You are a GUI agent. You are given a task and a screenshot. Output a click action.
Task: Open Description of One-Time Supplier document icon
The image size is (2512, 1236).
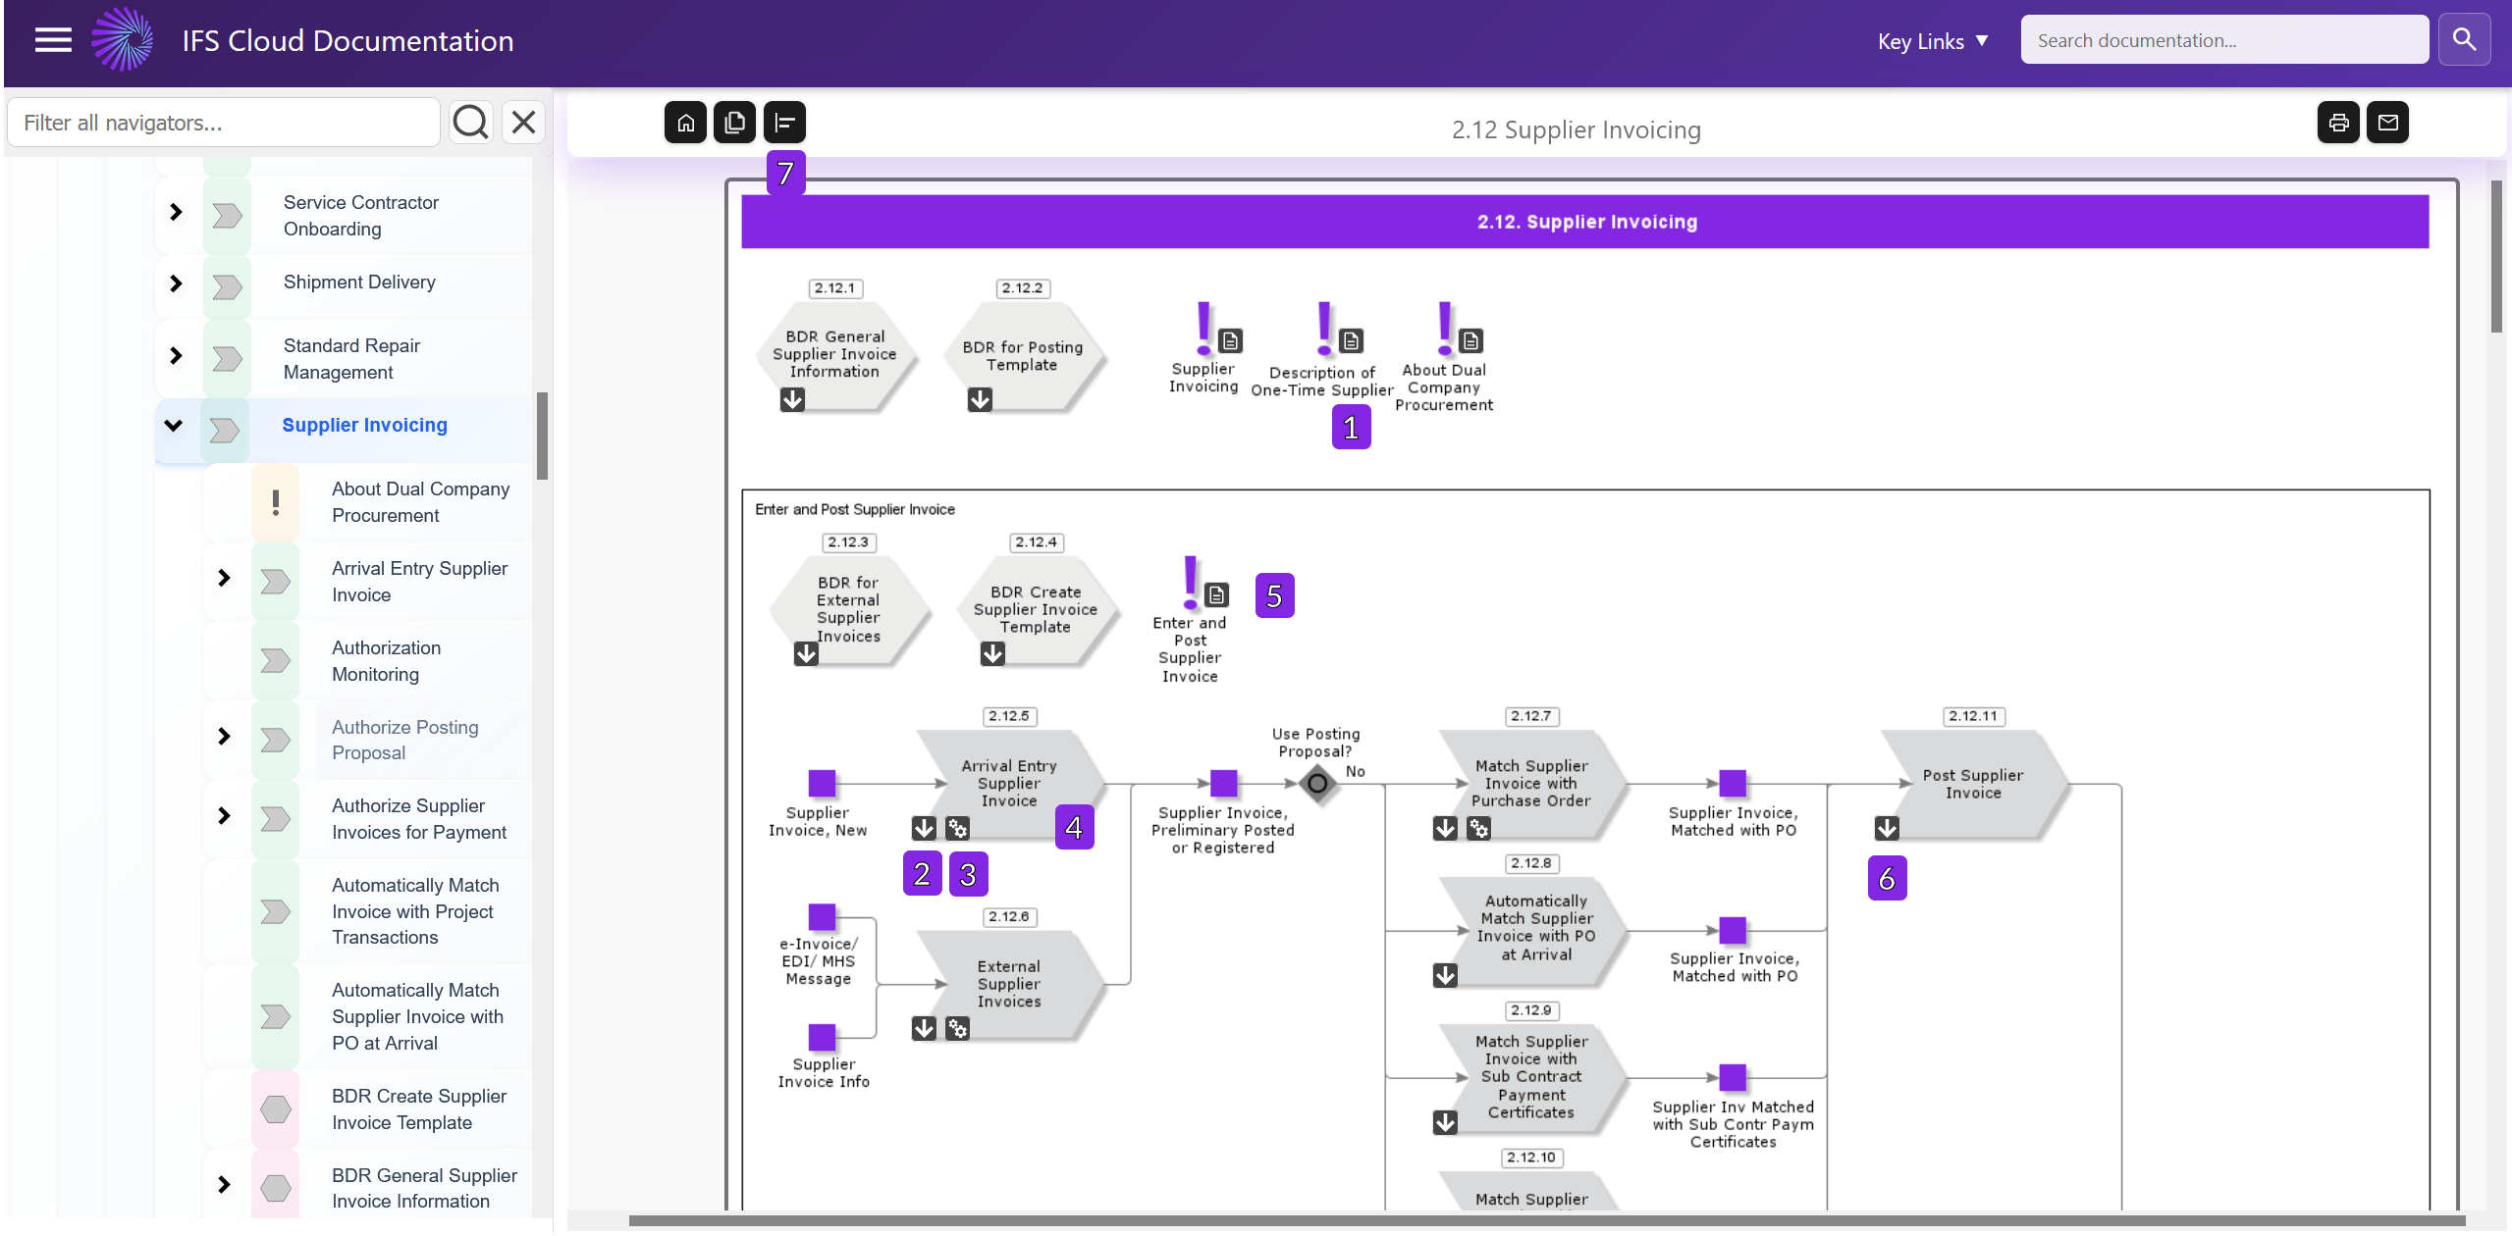pyautogui.click(x=1351, y=340)
